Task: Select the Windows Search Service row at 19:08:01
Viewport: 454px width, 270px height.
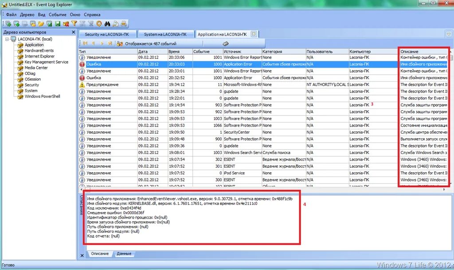Action: pos(263,153)
